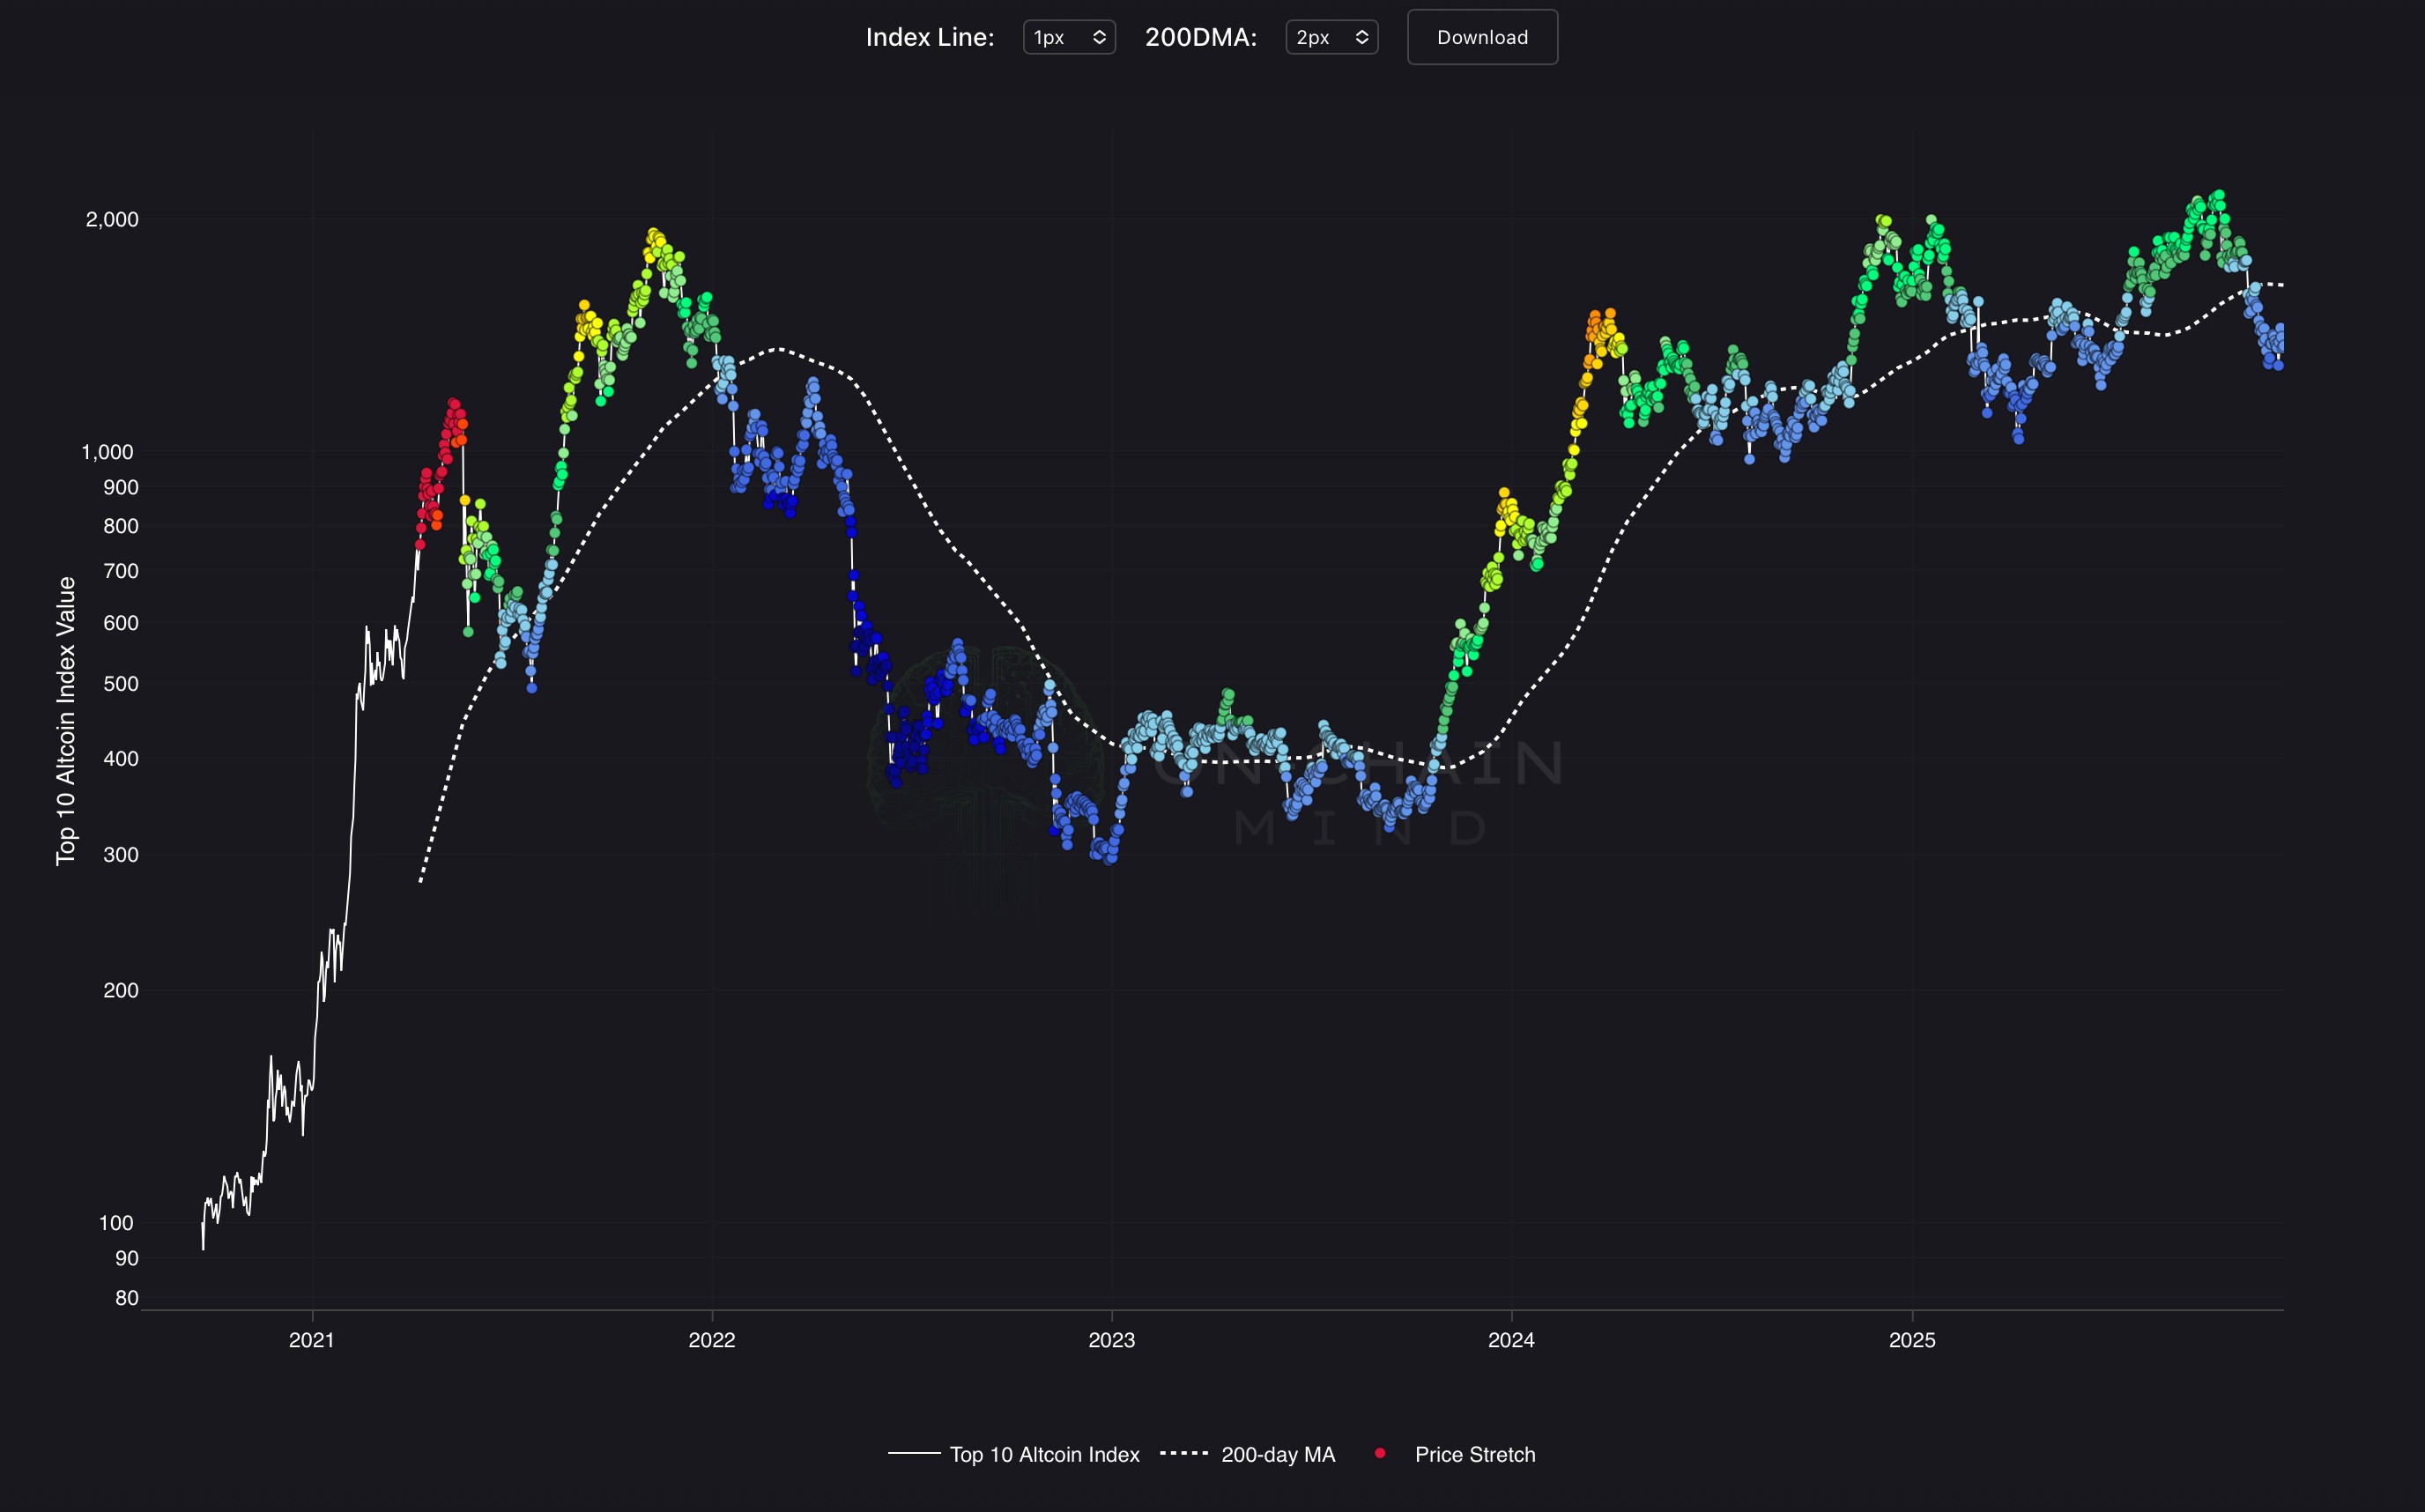Click the Top 10 Altcoin Index Value axis title

coord(66,720)
